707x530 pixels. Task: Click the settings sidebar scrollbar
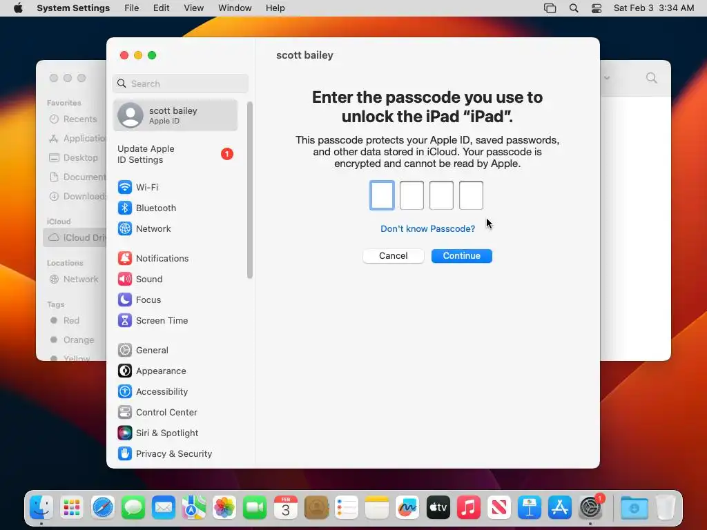coord(250,190)
